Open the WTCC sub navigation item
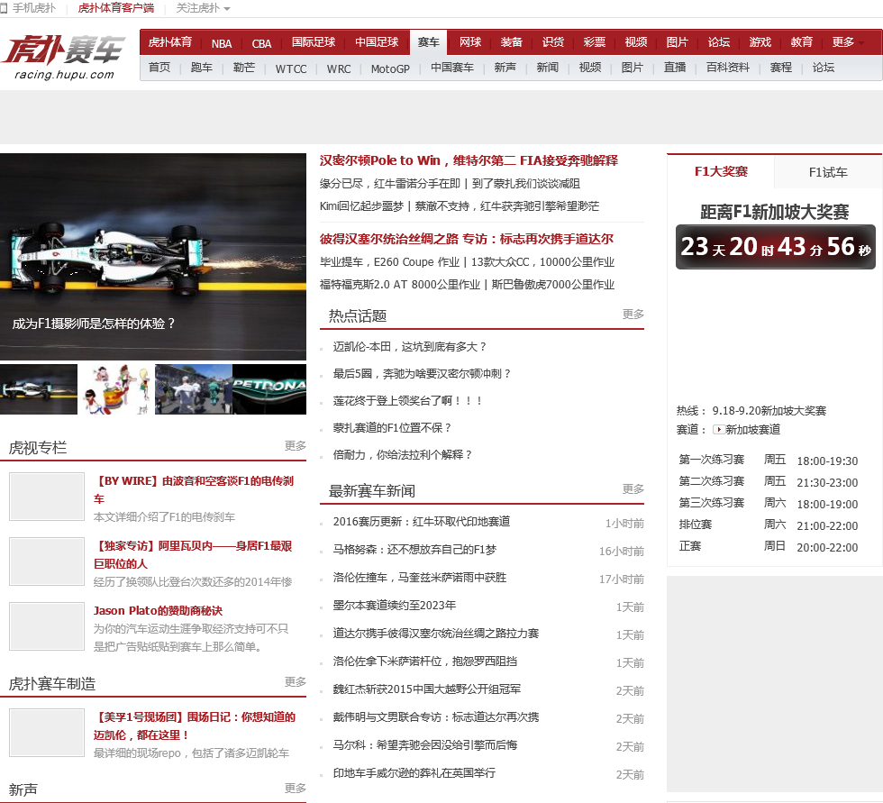The height and width of the screenshot is (803, 883). click(x=290, y=68)
